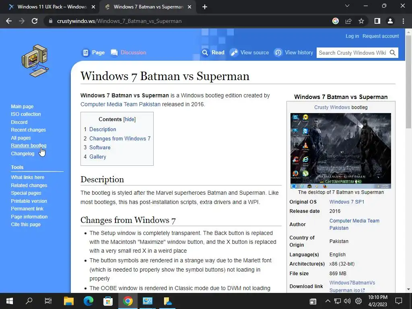
Task: Open the View source tab
Action: (x=249, y=53)
